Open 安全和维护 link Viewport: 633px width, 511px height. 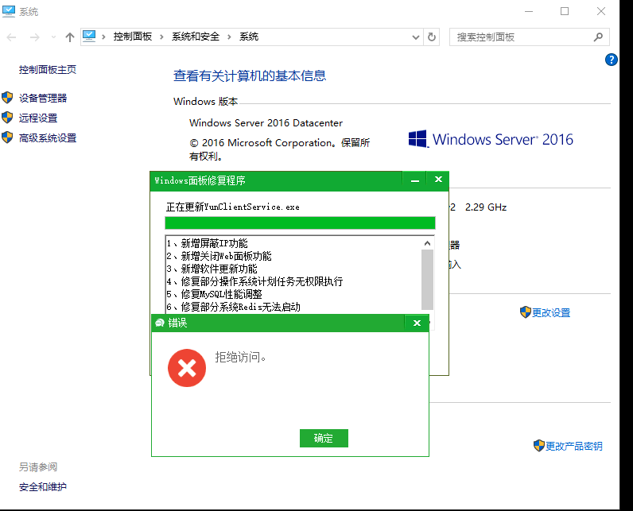click(42, 487)
